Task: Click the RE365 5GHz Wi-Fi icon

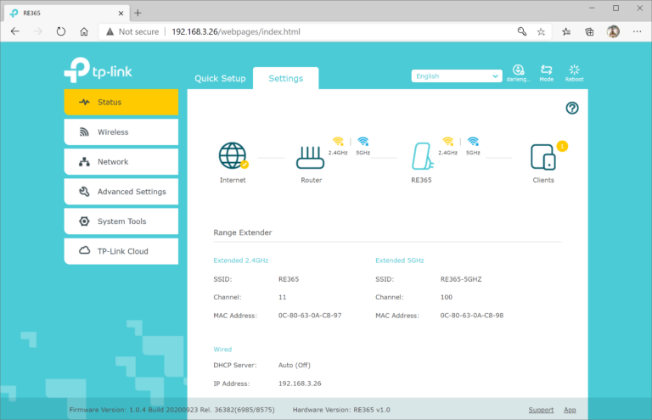Action: pos(473,142)
